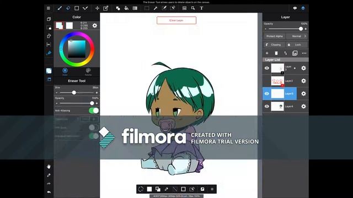The image size is (353, 198).
Task: Click the undo arrow in left sidebar
Action: (x=49, y=192)
